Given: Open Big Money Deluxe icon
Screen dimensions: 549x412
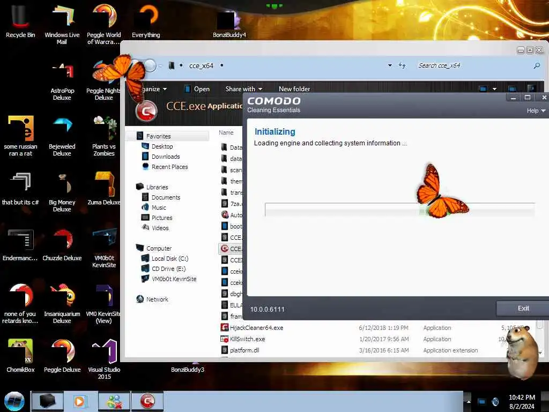Looking at the screenshot, I should pyautogui.click(x=62, y=192).
